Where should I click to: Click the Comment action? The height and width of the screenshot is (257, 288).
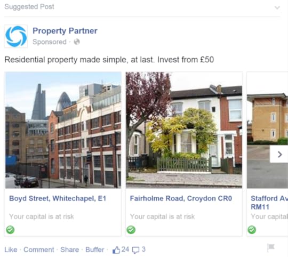pos(39,250)
